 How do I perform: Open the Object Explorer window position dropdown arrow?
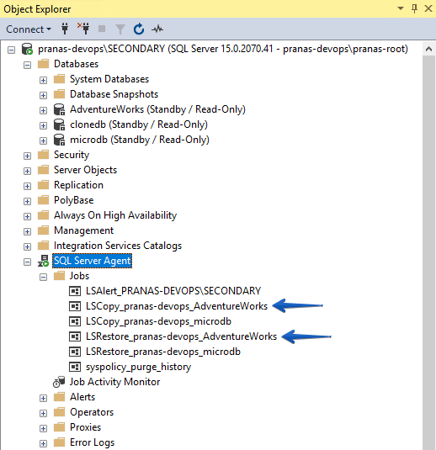click(401, 8)
